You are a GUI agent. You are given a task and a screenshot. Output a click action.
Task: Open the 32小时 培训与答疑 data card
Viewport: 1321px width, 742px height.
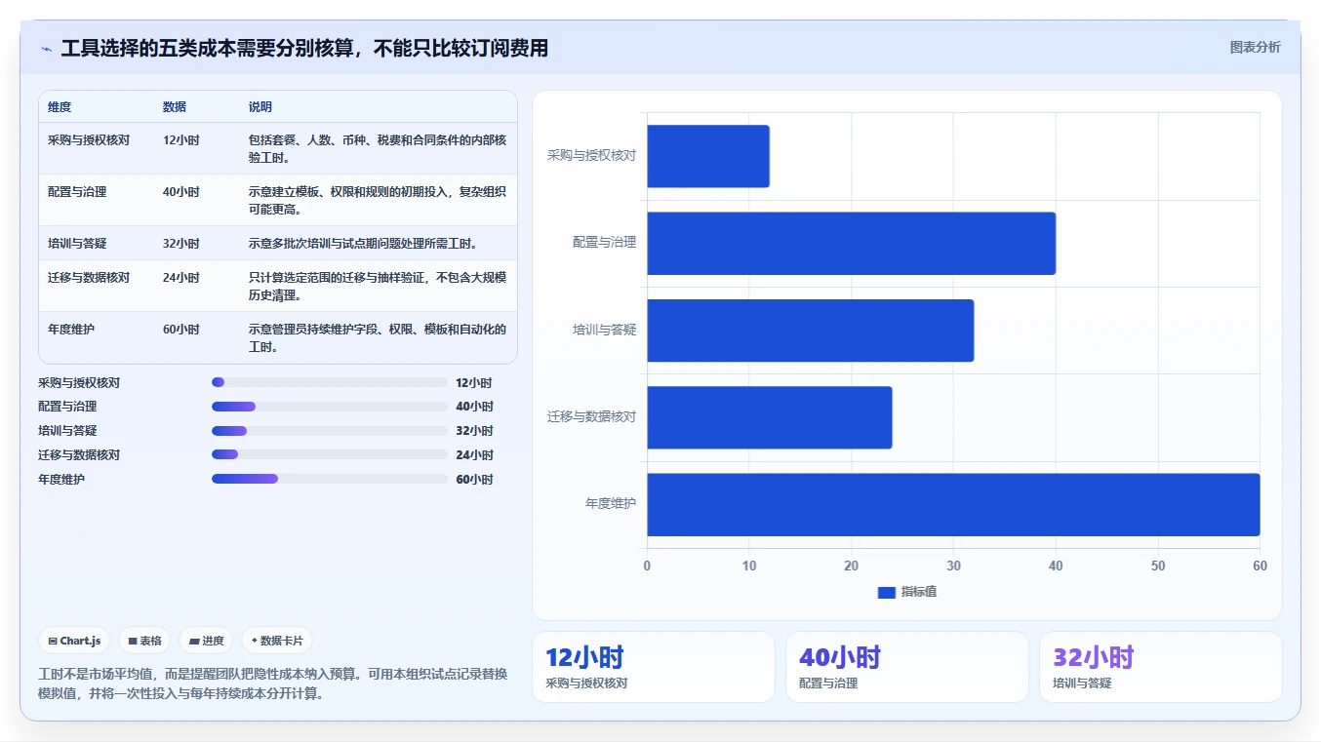[x=1161, y=667]
